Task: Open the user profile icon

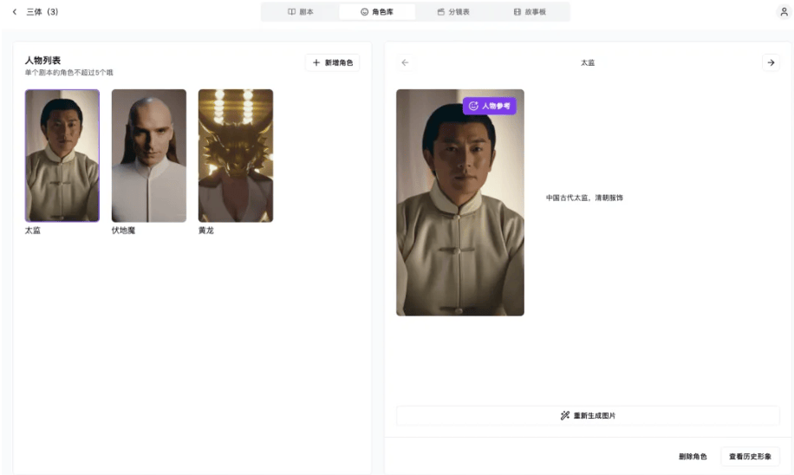Action: coord(784,11)
